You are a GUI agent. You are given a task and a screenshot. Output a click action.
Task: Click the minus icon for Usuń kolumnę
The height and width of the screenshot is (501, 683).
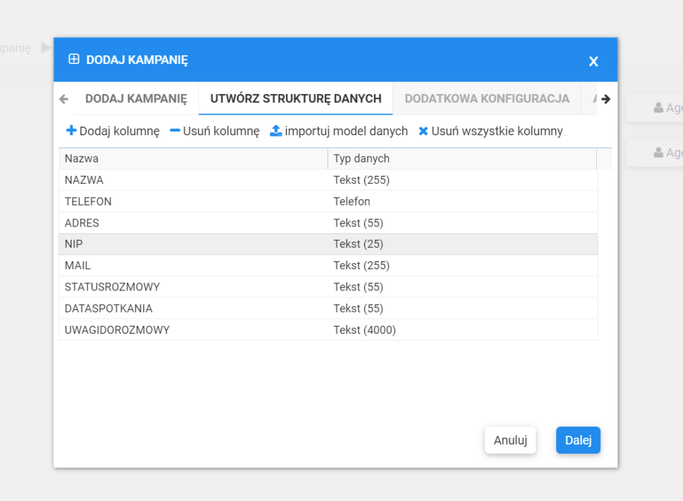pos(175,131)
